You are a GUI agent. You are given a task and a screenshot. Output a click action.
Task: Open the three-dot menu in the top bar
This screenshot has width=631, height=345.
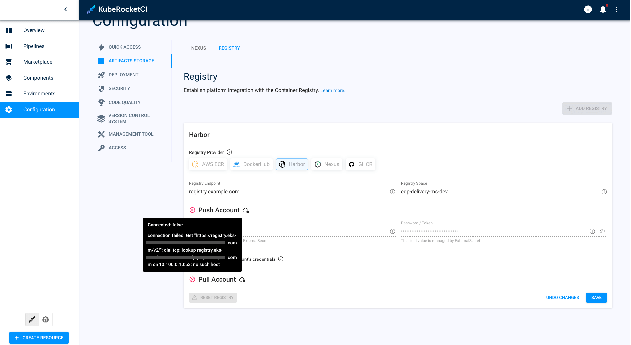[617, 9]
